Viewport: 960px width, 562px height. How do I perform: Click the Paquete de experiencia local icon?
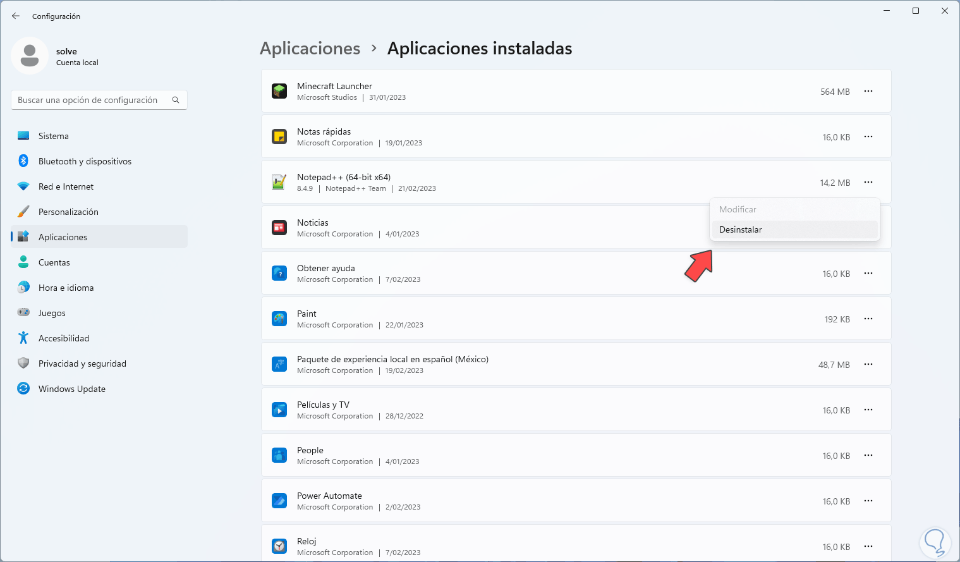pyautogui.click(x=279, y=364)
